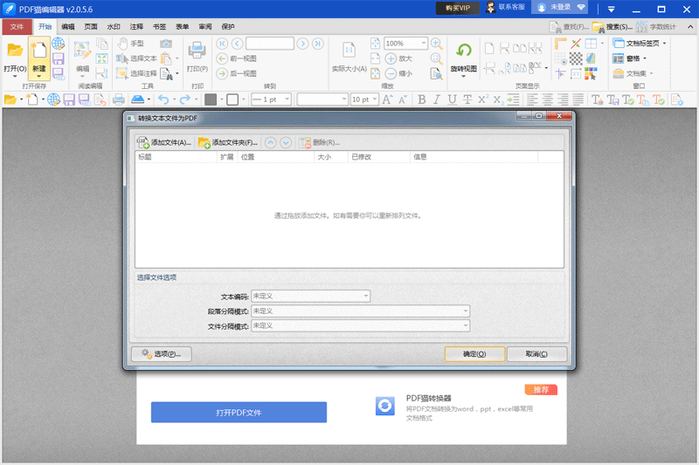699x465 pixels.
Task: Toggle Underline formatting in format bar
Action: pyautogui.click(x=453, y=99)
